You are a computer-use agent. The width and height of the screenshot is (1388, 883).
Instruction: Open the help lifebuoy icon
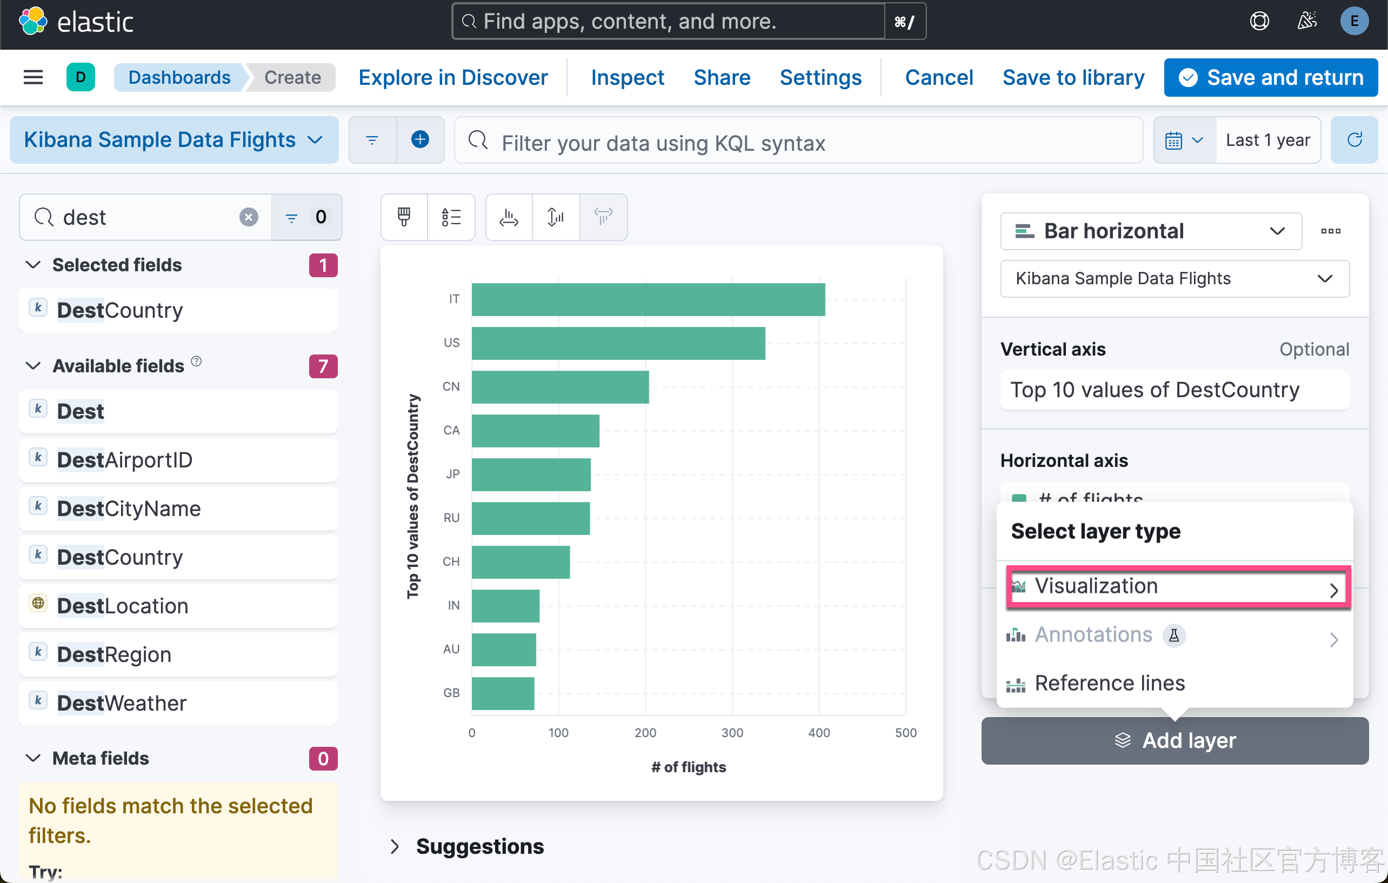point(1259,21)
